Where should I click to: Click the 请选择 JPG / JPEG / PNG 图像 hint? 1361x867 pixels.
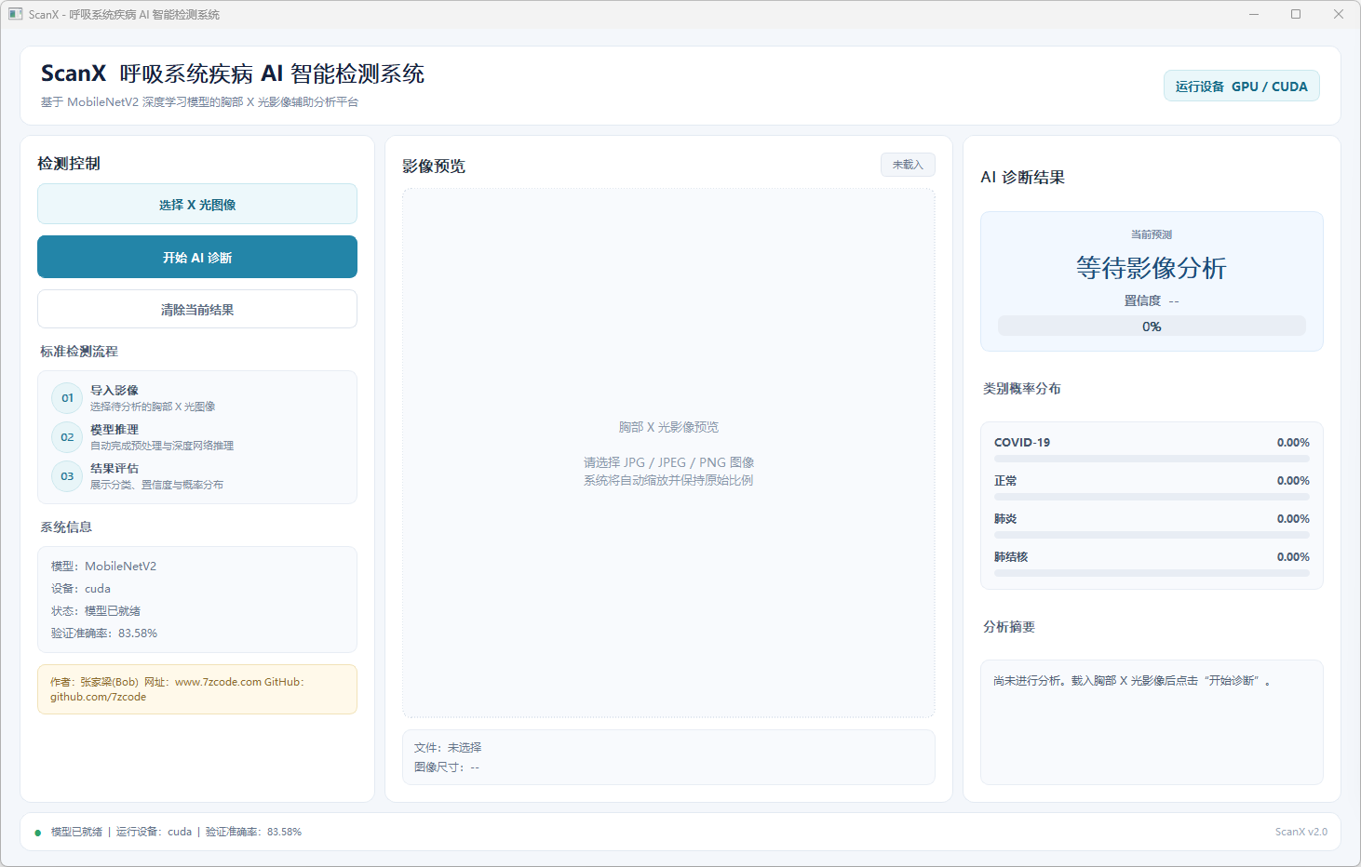click(x=668, y=462)
